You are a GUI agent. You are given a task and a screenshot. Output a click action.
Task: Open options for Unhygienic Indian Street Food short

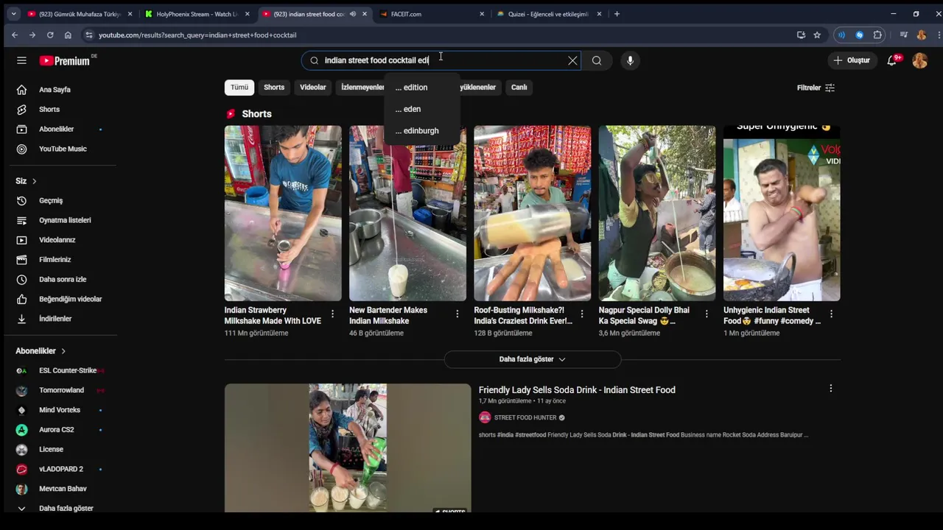(x=831, y=314)
